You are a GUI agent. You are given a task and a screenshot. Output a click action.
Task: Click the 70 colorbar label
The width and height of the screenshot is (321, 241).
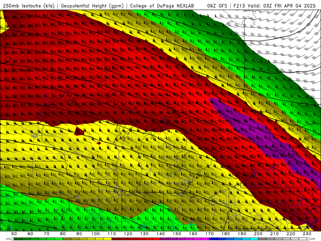click(x=47, y=234)
